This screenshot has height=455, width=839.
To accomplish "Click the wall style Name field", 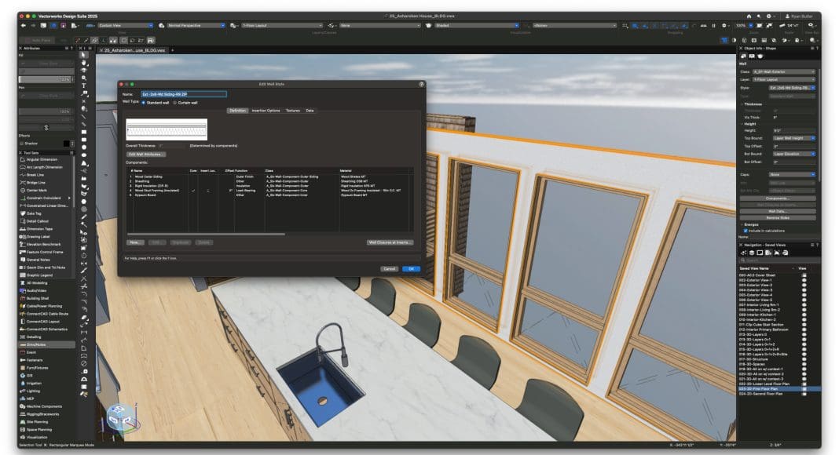I will tap(183, 94).
